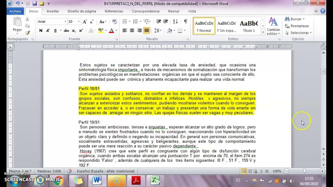Click the zoom slider handle
This screenshot has height=187, width=333.
304,171
